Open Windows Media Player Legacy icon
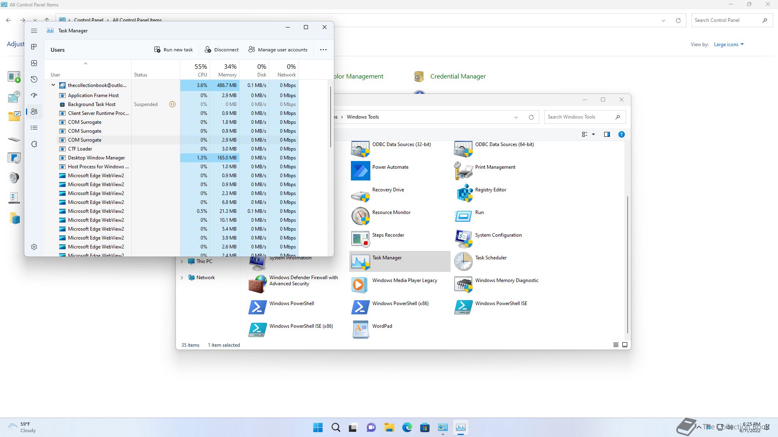The image size is (778, 437). (x=360, y=284)
